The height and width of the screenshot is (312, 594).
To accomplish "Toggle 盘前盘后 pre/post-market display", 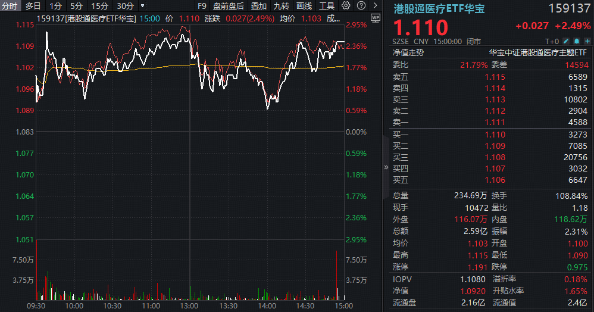I will (x=228, y=6).
